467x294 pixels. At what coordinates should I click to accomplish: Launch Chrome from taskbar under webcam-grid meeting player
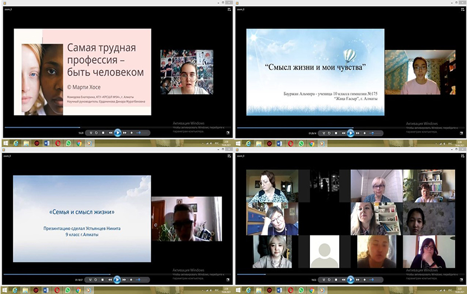(x=311, y=290)
